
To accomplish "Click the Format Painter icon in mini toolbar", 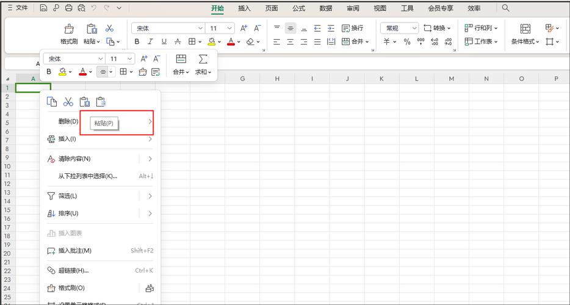I will 143,72.
